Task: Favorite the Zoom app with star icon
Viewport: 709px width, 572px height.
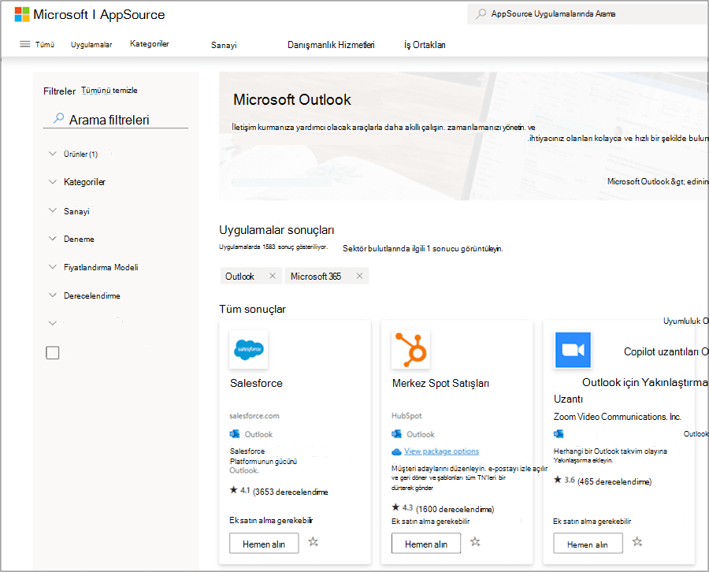Action: (x=637, y=542)
